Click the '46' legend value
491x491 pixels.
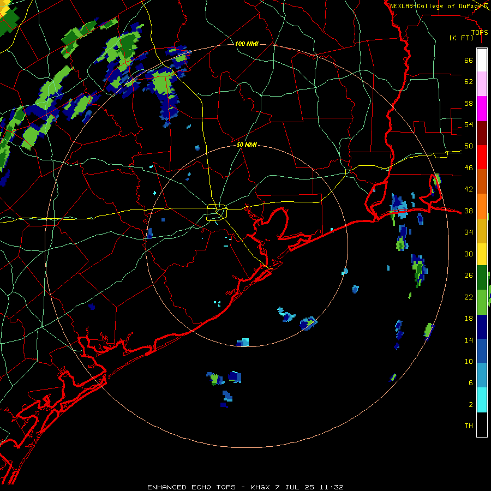469,168
